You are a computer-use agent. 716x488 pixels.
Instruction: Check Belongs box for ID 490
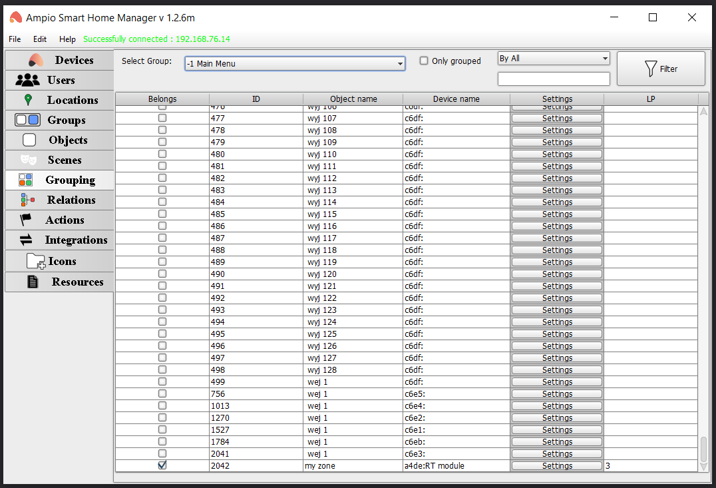point(162,274)
